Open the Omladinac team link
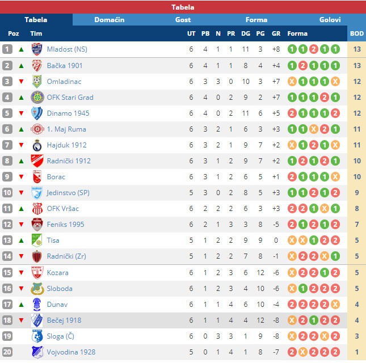Screen dimensions: 366x363 point(64,82)
